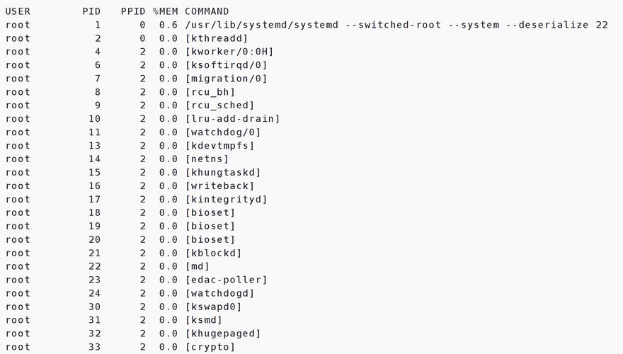Click the [migration/0] process name
623x354 pixels.
click(x=226, y=79)
